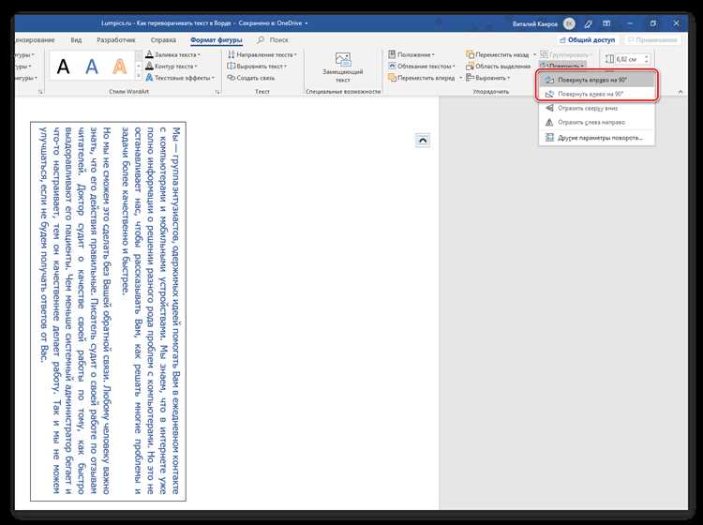Click the height field 6,82 см
Viewport: 703px width, 525px height.
pyautogui.click(x=626, y=59)
